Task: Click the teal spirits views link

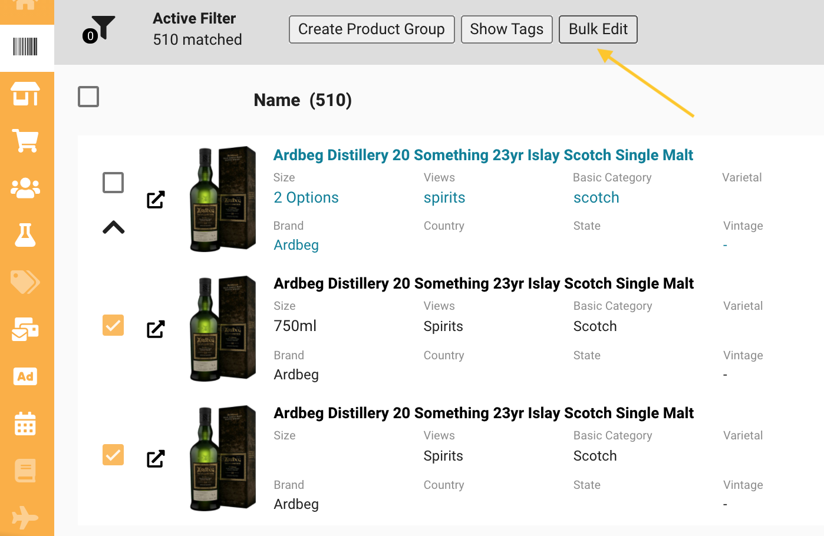Action: pyautogui.click(x=444, y=198)
